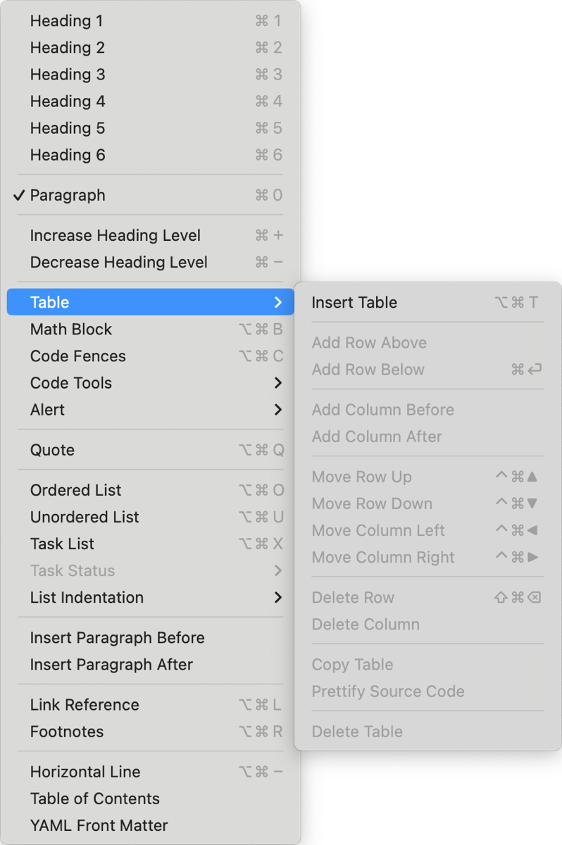The height and width of the screenshot is (845, 562).
Task: Insert Code Fences block
Action: 78,356
